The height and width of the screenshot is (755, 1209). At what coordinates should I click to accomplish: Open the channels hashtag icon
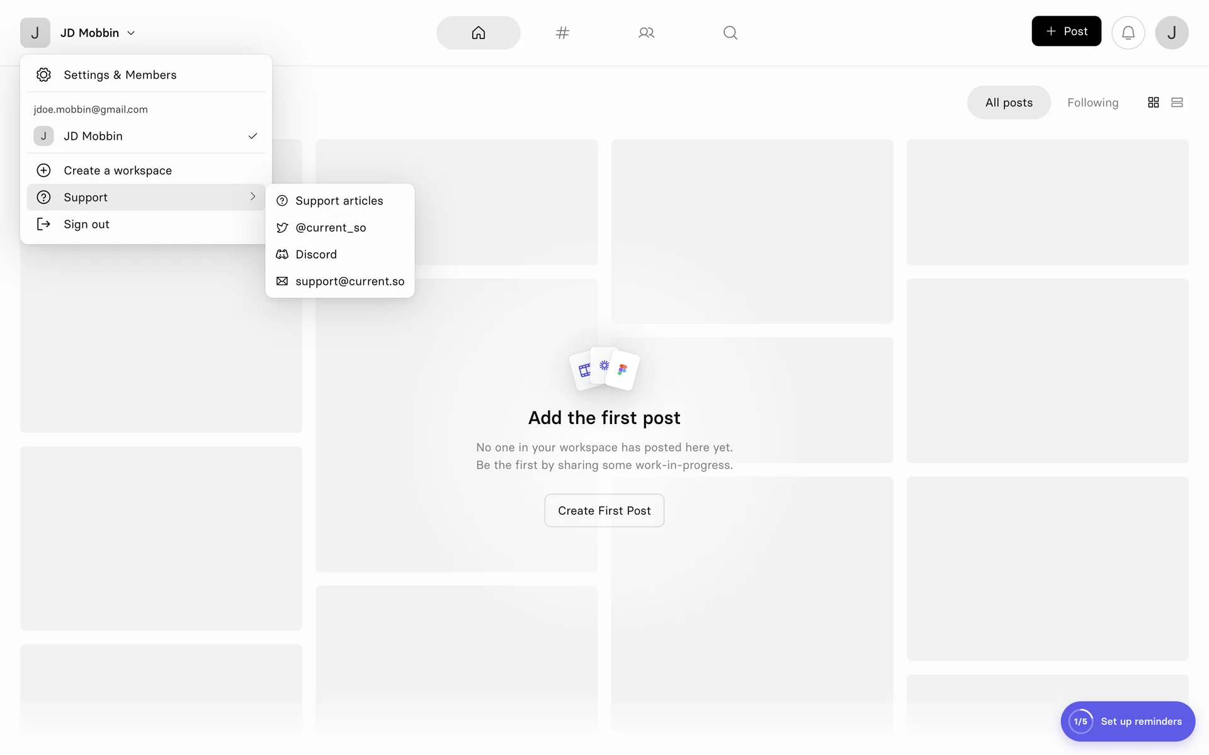point(562,33)
